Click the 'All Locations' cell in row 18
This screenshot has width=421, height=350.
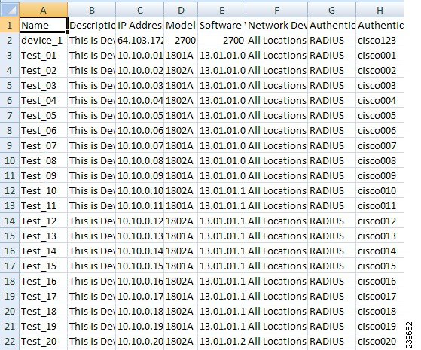[276, 281]
